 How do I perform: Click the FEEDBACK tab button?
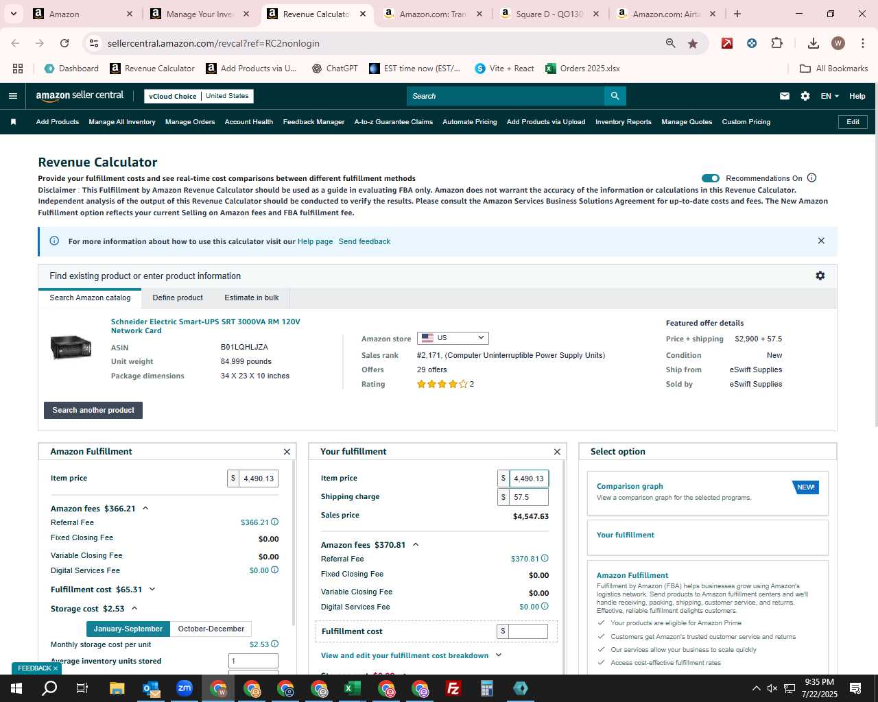coord(36,668)
